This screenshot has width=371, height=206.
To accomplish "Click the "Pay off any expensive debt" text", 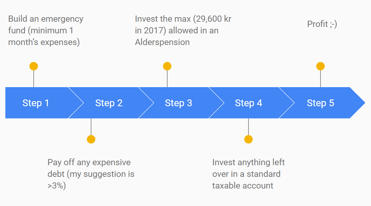I will coord(91,174).
